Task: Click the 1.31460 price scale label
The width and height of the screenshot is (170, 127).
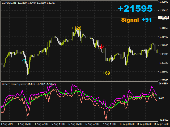Action: [x=164, y=37]
